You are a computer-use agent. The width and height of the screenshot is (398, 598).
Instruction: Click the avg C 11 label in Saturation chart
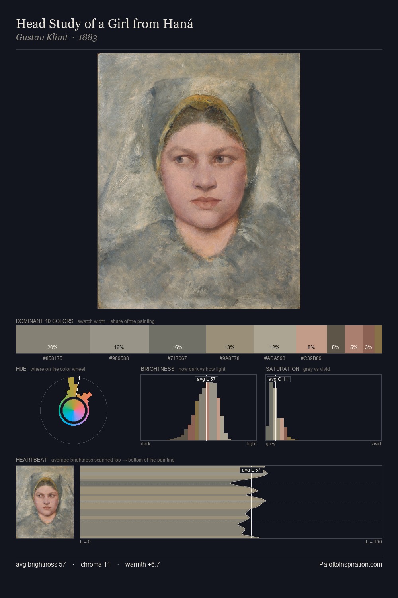click(278, 379)
